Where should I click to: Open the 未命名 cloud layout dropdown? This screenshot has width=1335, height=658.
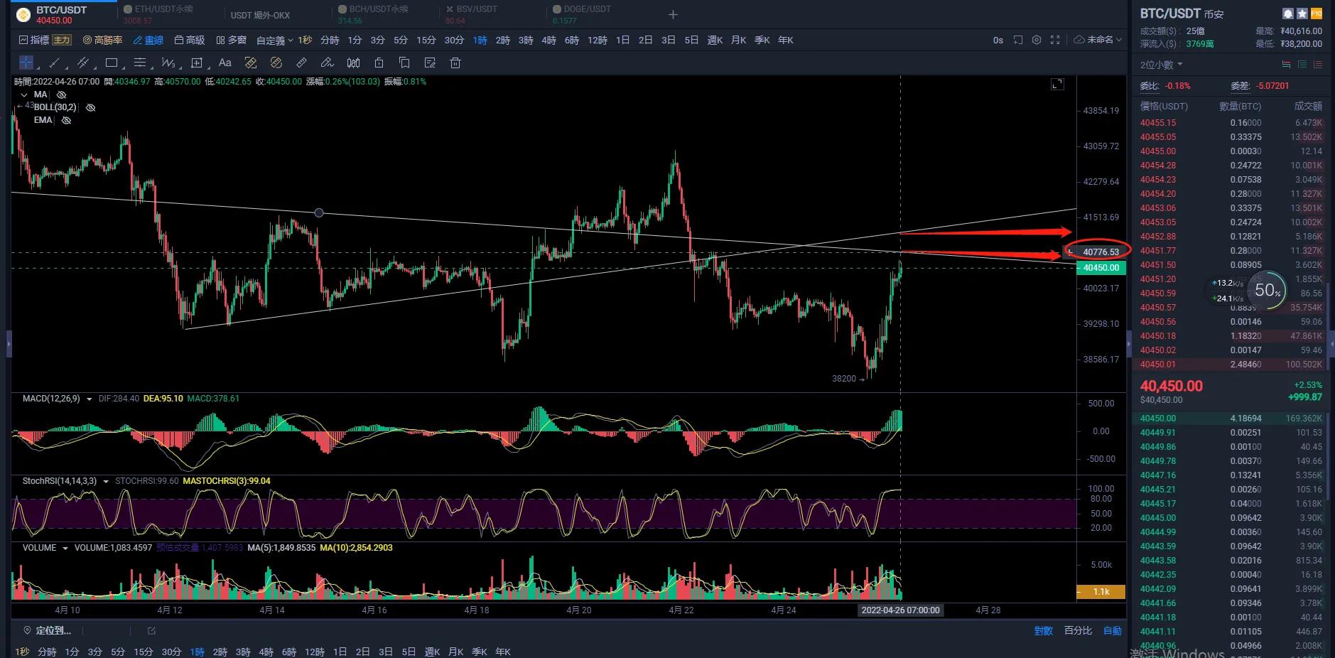coord(1098,40)
